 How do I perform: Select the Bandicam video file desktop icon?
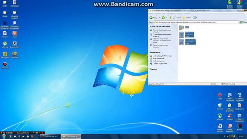(x=5, y=25)
